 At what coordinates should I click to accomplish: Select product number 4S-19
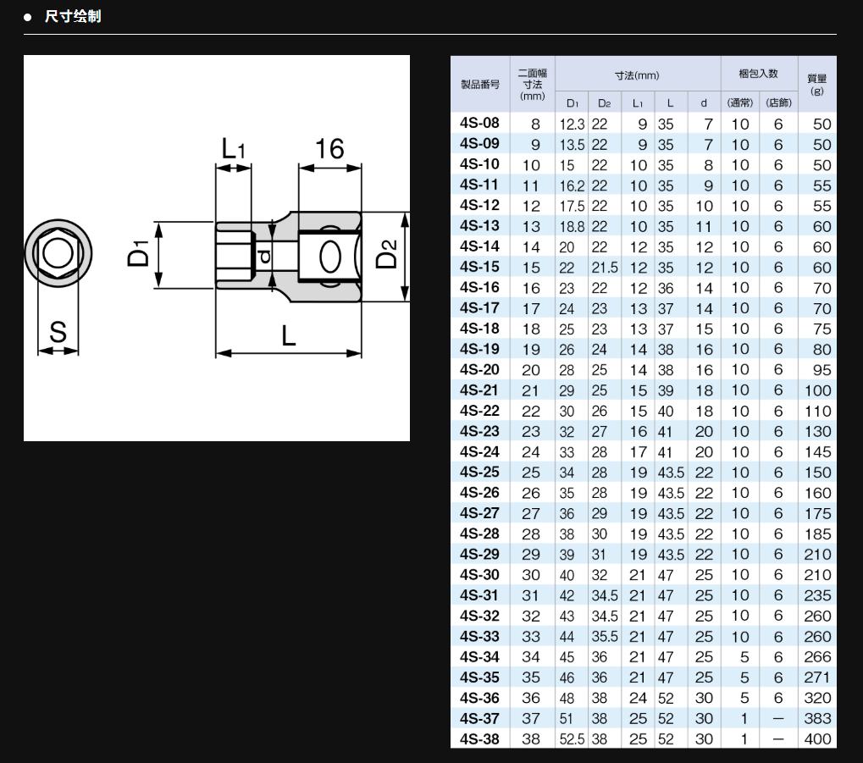479,349
